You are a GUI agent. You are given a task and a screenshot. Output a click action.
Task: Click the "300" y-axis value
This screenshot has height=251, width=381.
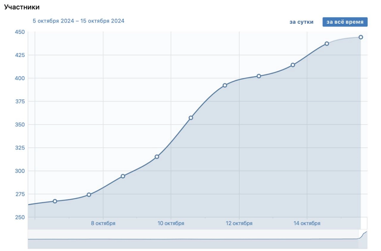pyautogui.click(x=20, y=171)
